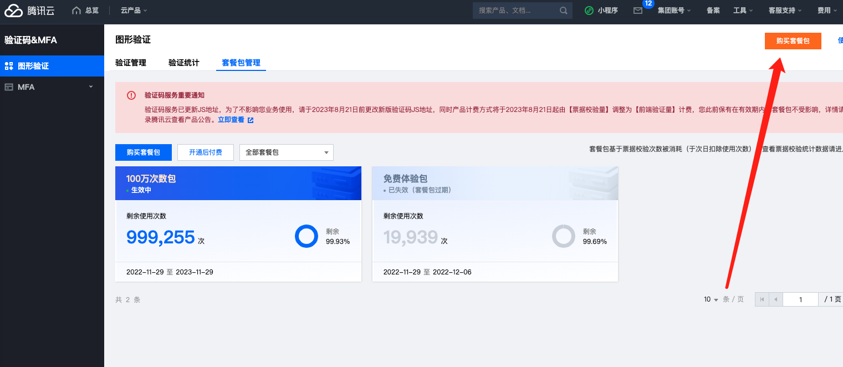
Task: Click the red warning notice icon
Action: (131, 95)
